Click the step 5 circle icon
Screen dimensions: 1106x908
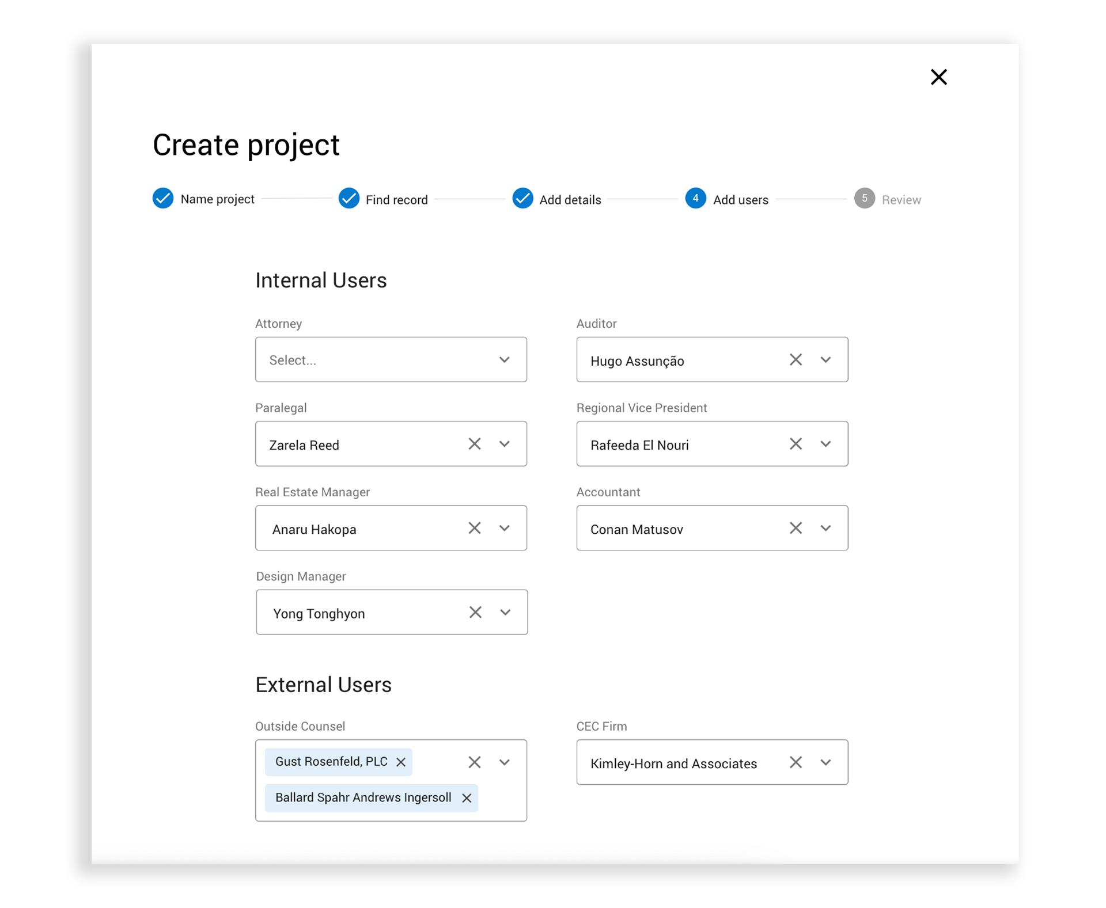[864, 198]
